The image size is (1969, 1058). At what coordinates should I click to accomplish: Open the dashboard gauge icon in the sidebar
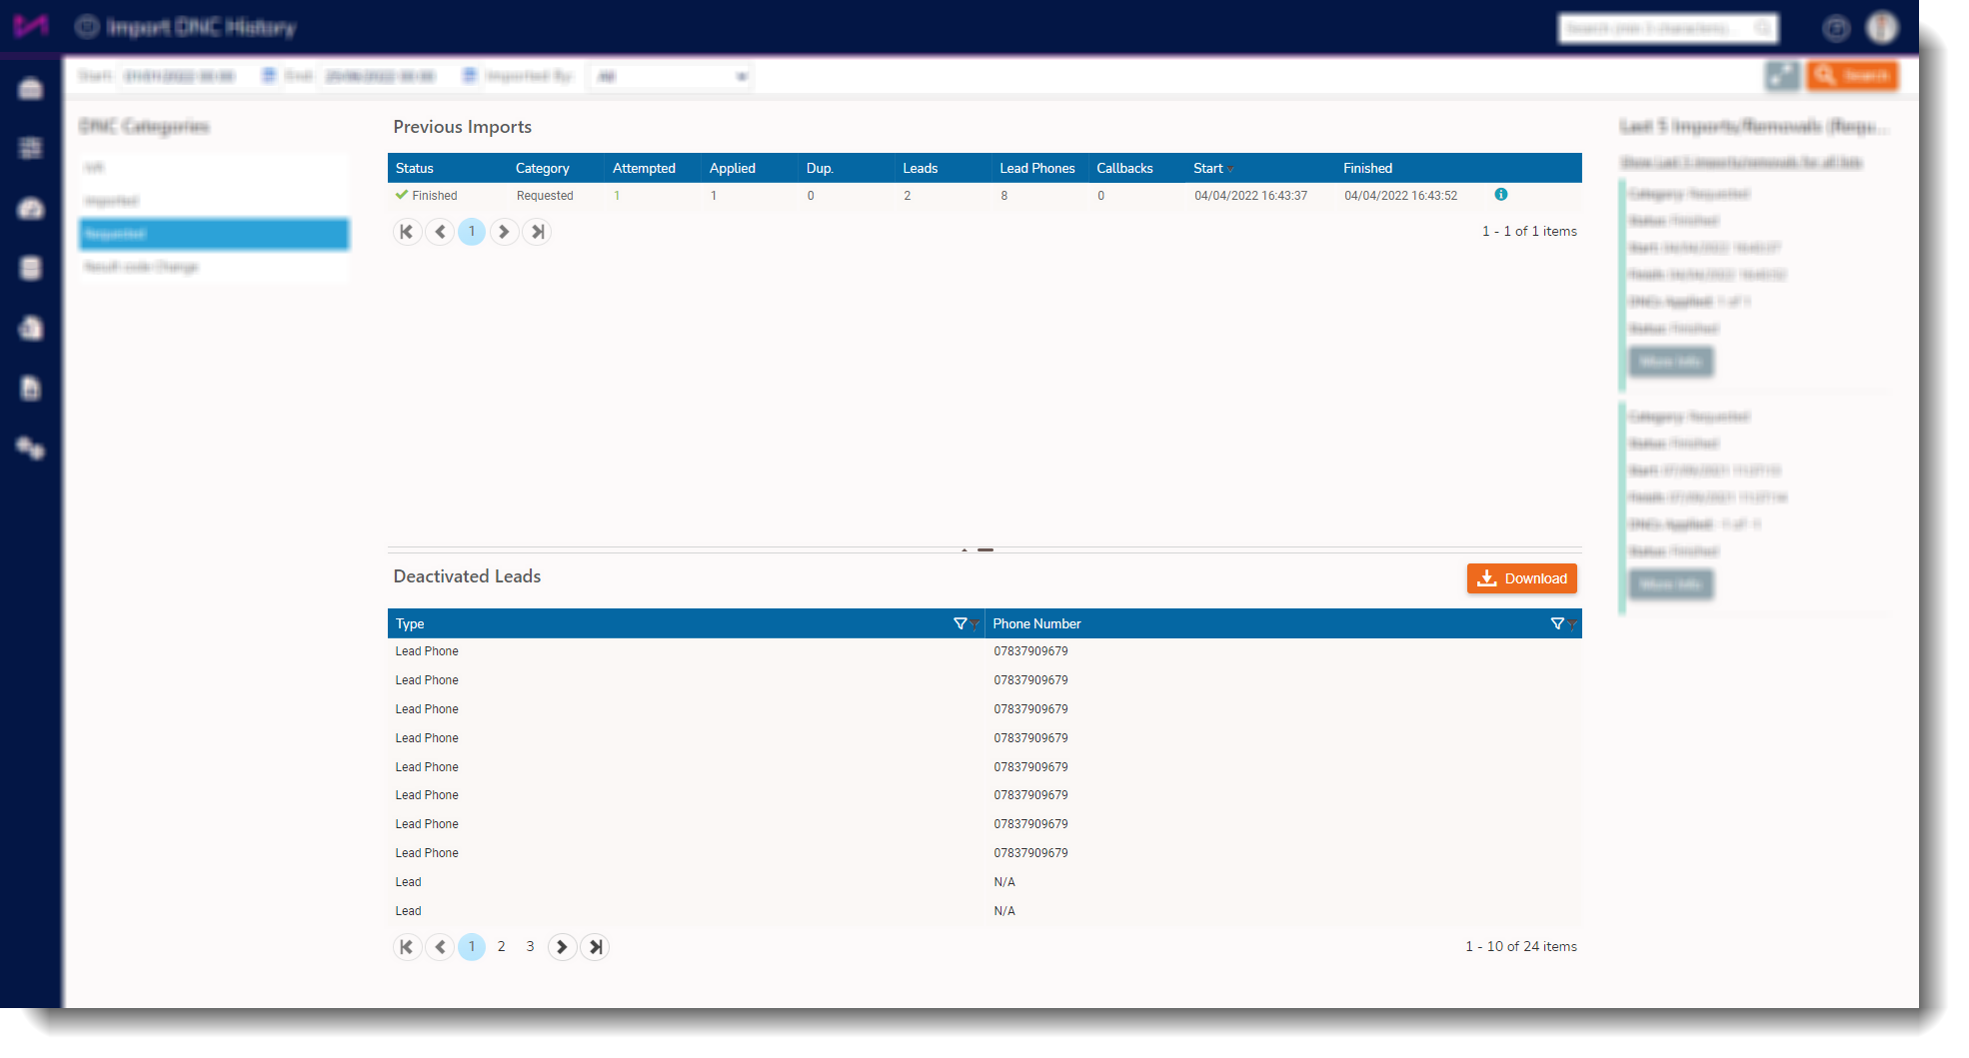click(x=31, y=209)
